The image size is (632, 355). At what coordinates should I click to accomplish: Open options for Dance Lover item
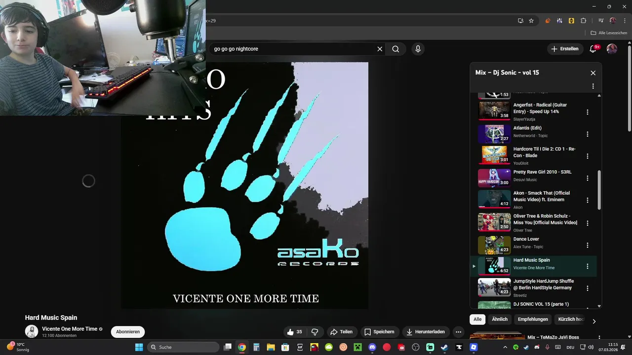pyautogui.click(x=588, y=245)
